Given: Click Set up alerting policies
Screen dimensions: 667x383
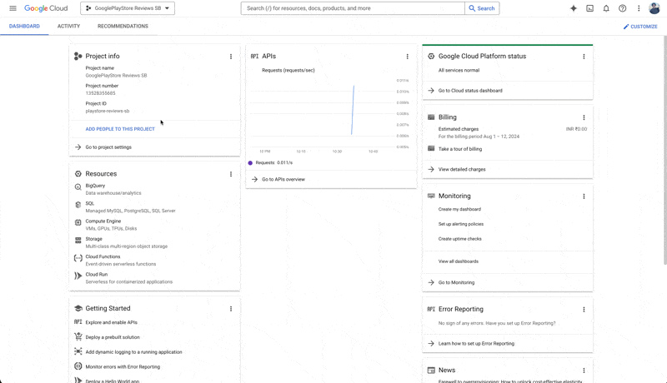Looking at the screenshot, I should (x=461, y=224).
